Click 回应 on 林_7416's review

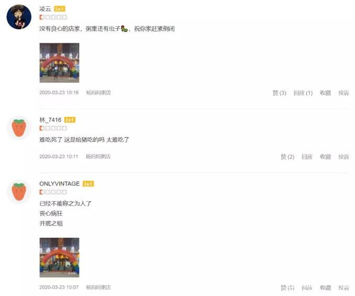(x=307, y=157)
